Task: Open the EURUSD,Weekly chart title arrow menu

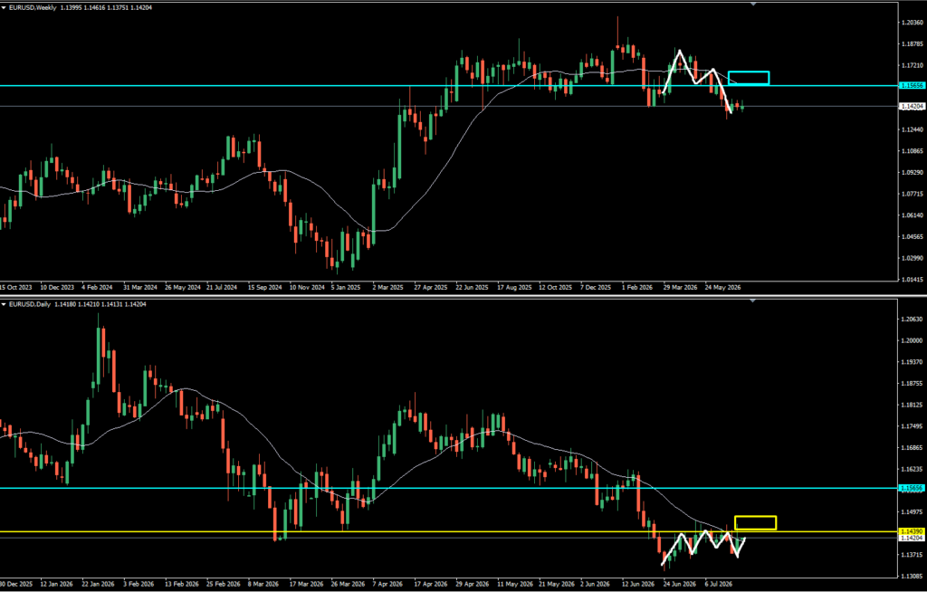Action: [4, 7]
